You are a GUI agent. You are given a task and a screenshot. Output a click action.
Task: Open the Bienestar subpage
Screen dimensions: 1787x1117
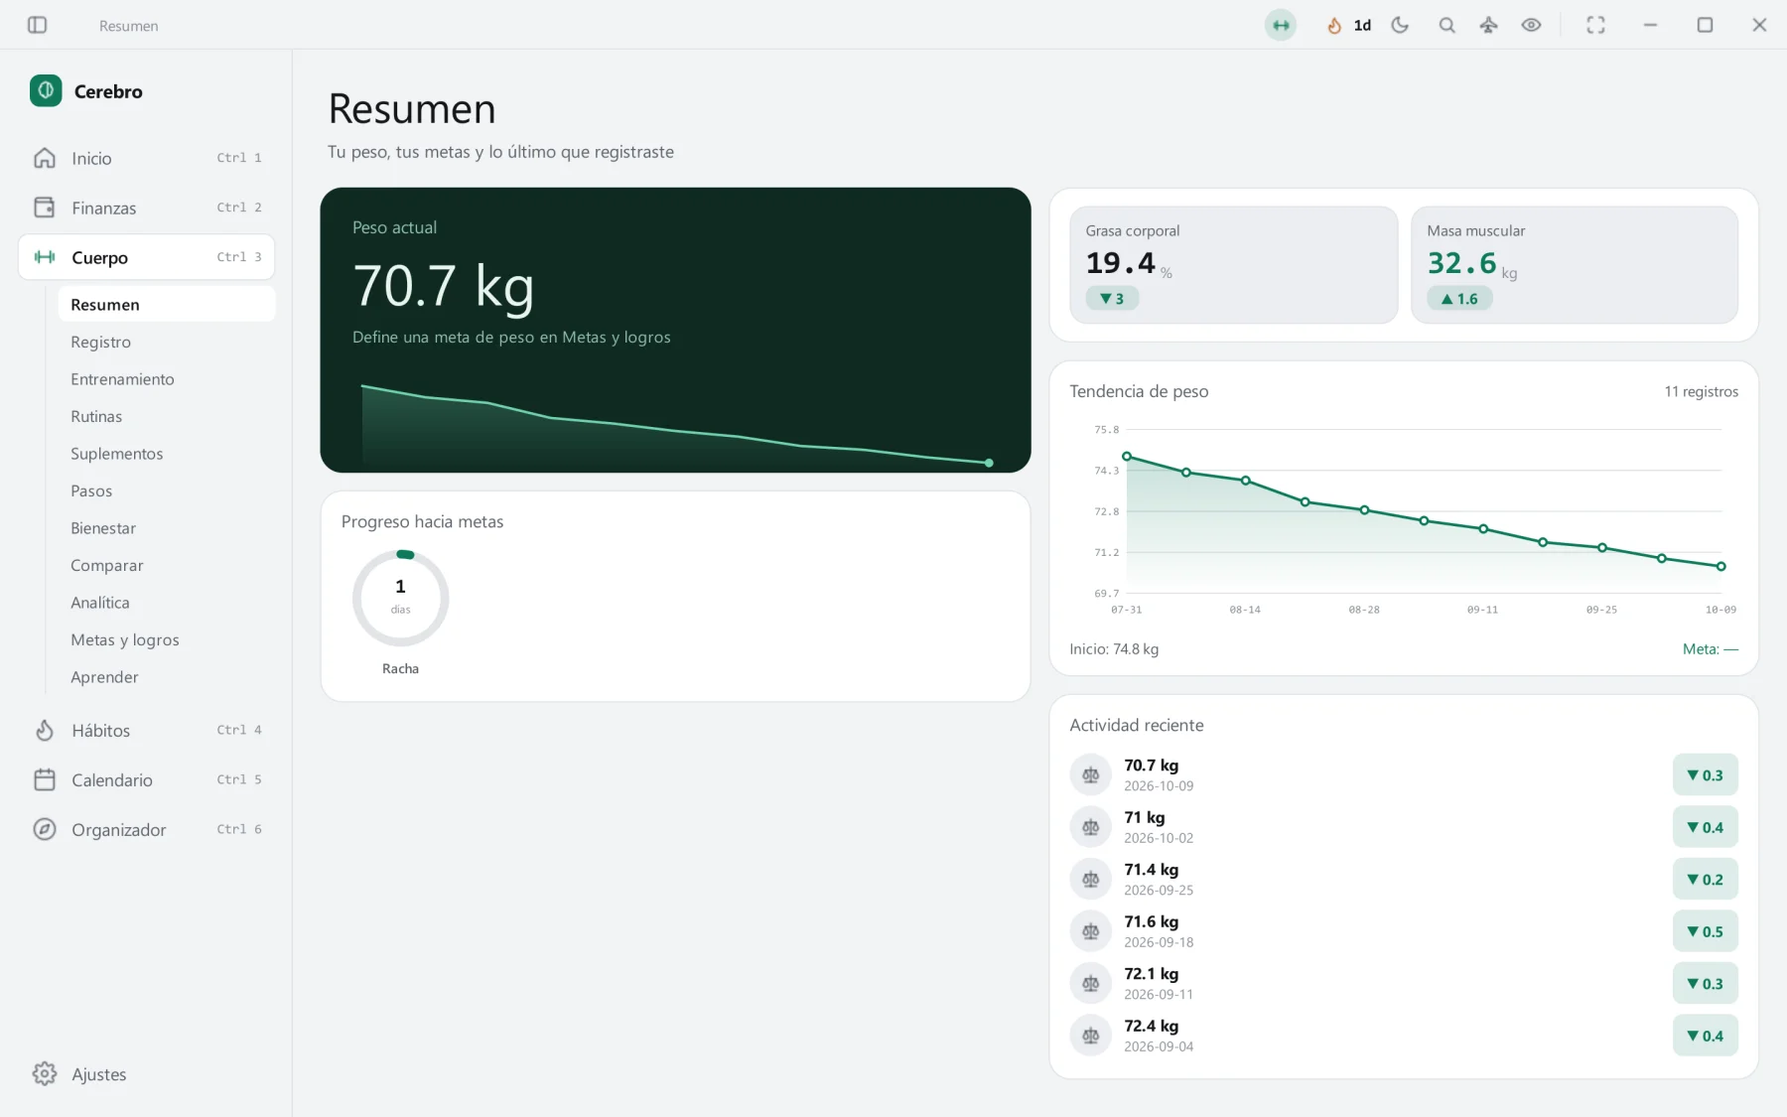[166, 527]
